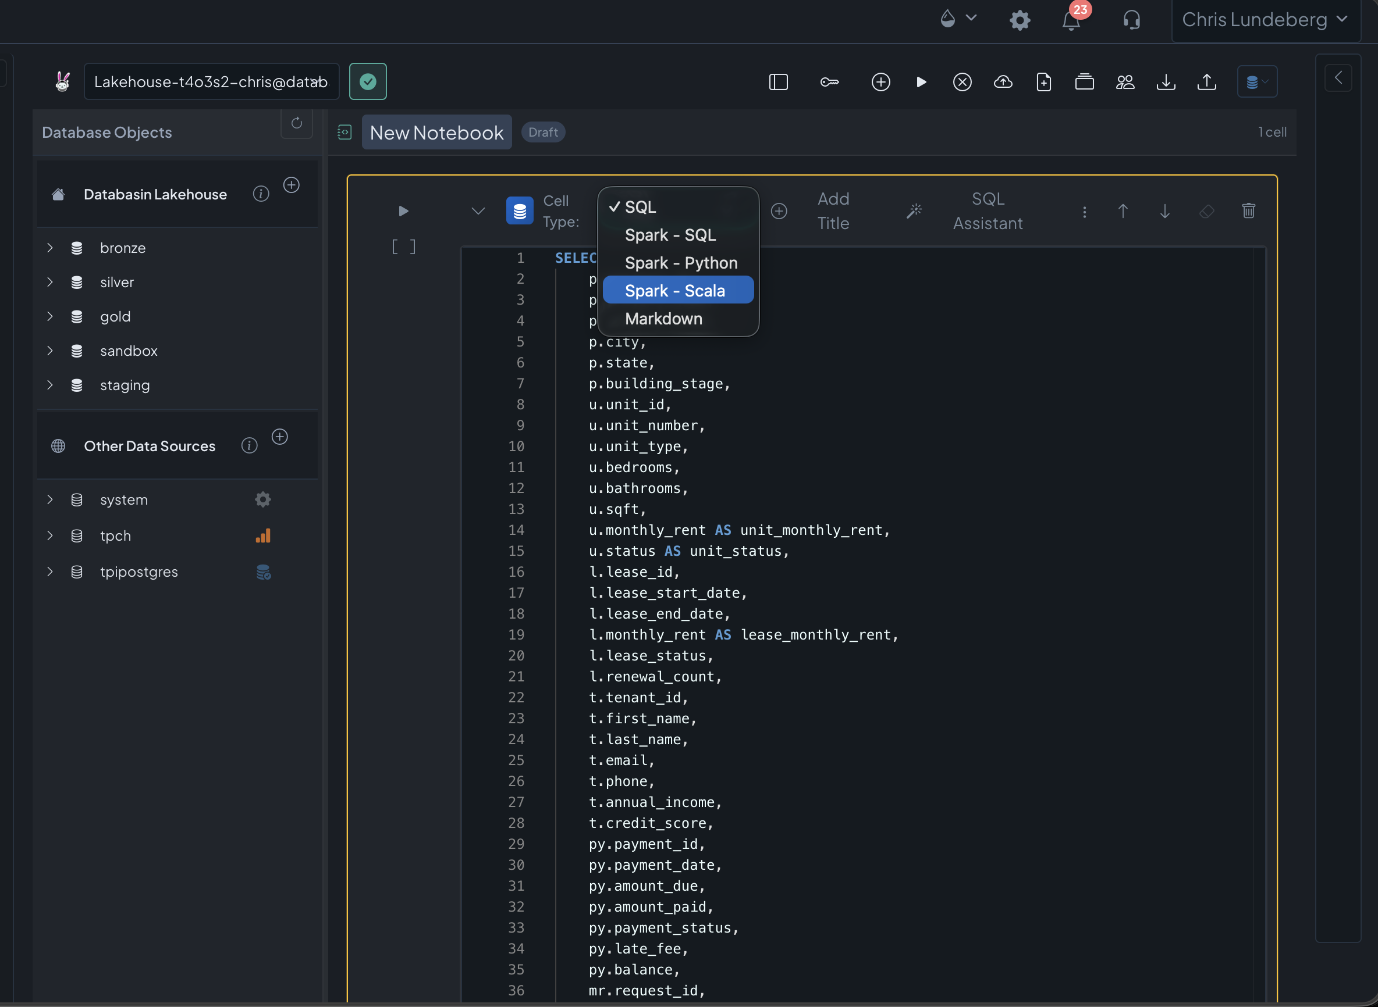The height and width of the screenshot is (1007, 1378).
Task: Collapse the cell with the chevron
Action: coord(478,211)
